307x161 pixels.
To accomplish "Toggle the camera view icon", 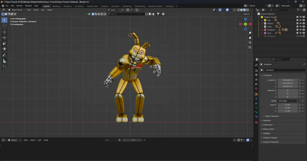I will click(x=250, y=43).
